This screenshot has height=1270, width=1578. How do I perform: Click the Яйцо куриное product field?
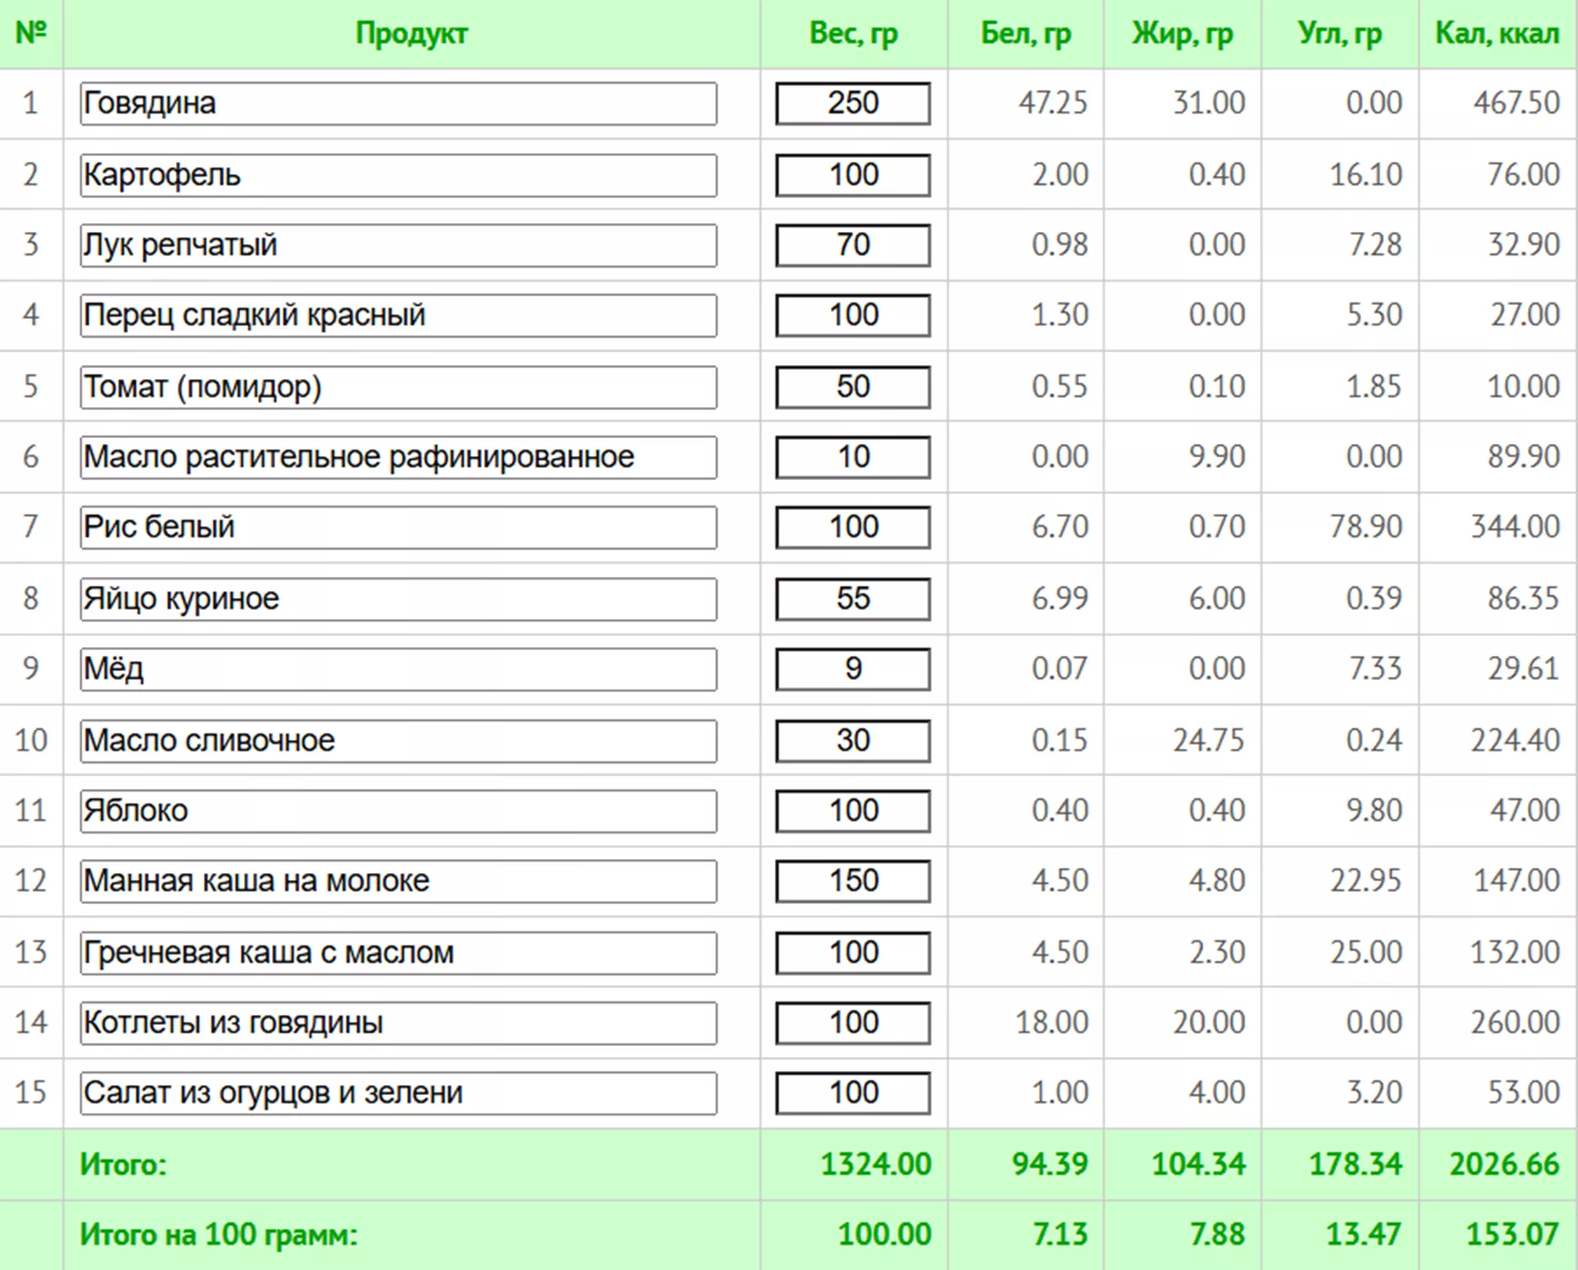click(x=398, y=599)
